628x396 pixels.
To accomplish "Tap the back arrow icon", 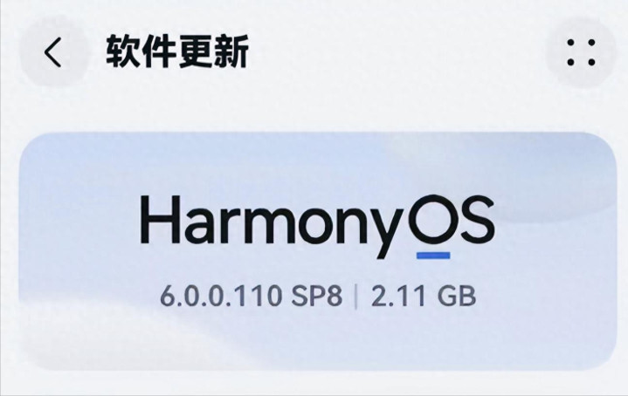I will coord(53,52).
